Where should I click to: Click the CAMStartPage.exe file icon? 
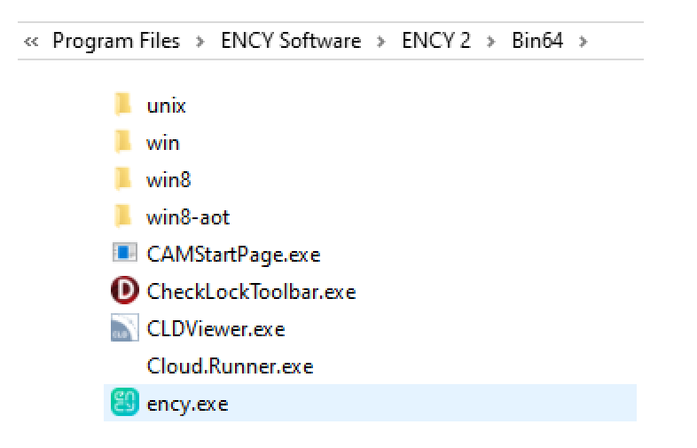(x=124, y=254)
